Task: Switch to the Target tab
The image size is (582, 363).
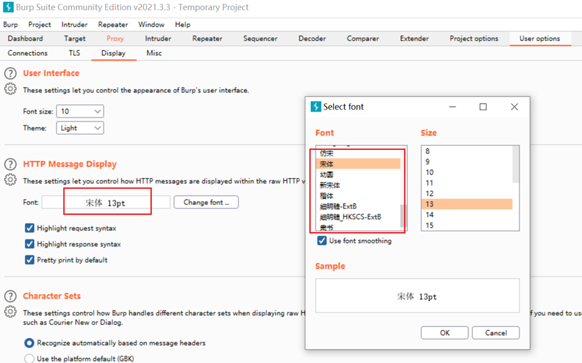Action: click(x=75, y=38)
